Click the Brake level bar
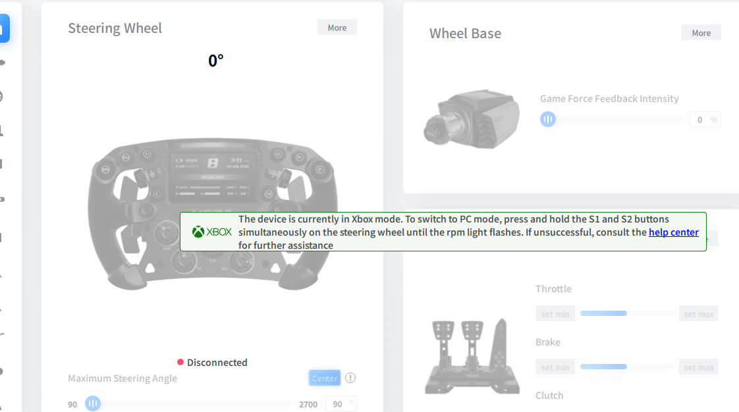Viewport: 739px width, 412px height. tap(626, 367)
